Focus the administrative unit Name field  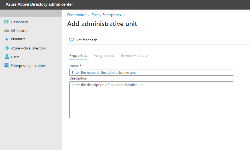[151, 72]
